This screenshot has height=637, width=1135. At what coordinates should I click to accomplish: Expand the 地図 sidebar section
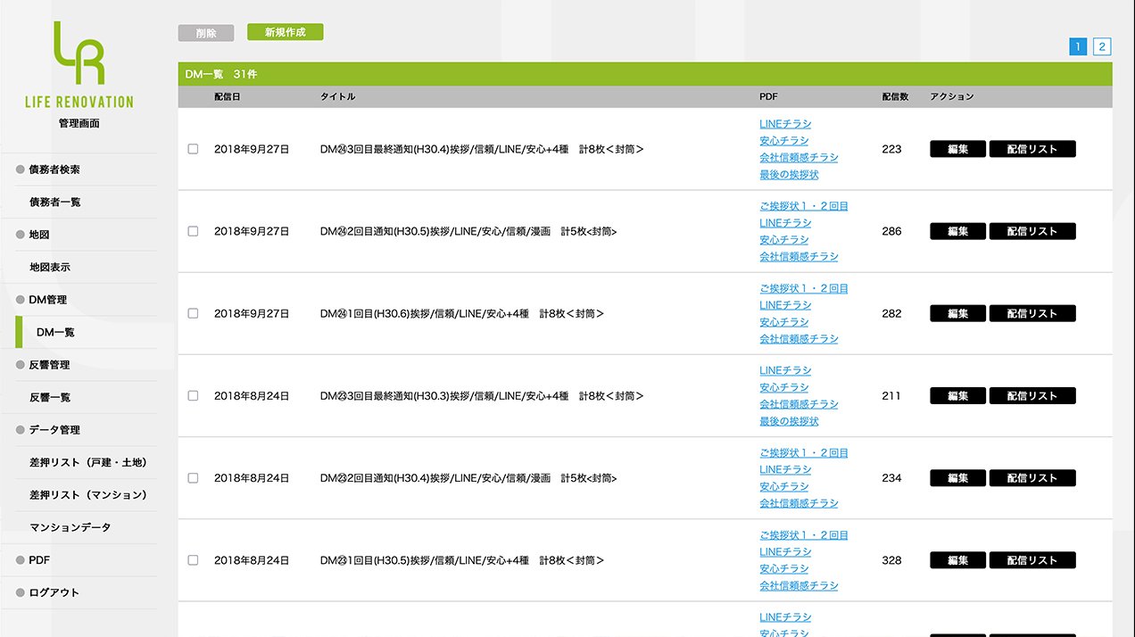pyautogui.click(x=39, y=235)
